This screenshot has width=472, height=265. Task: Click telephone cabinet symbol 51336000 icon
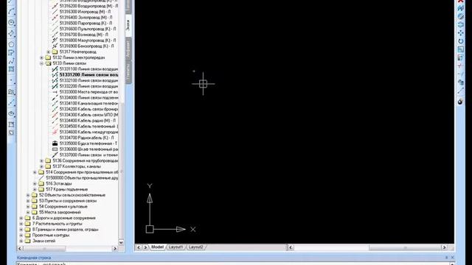pyautogui.click(x=55, y=149)
